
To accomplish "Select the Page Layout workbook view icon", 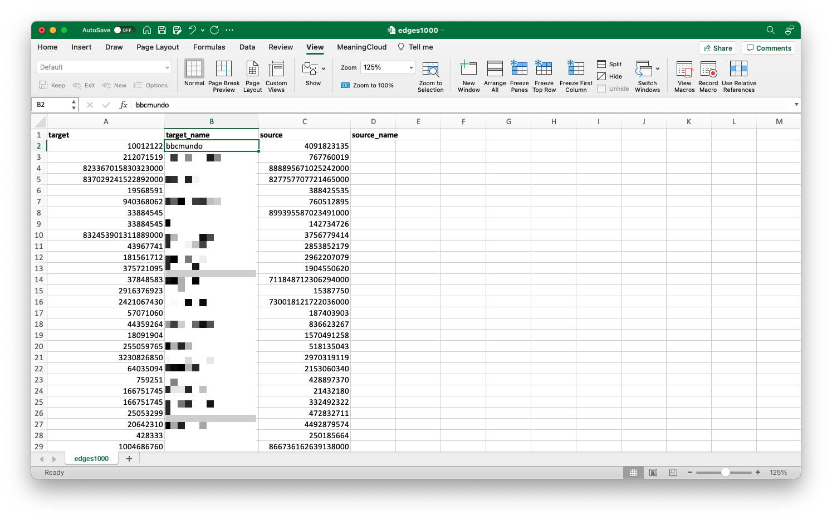I will click(252, 76).
